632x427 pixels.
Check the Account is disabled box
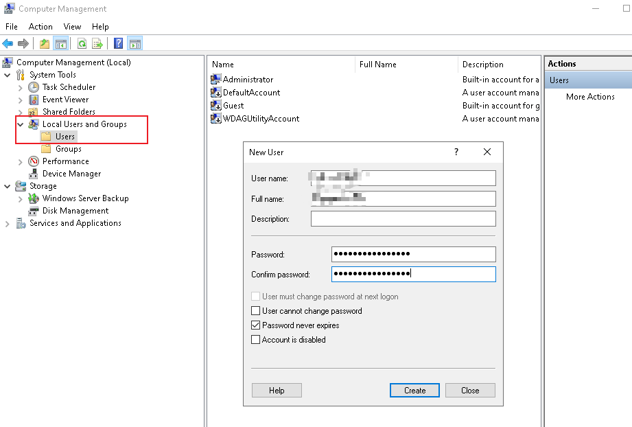pyautogui.click(x=256, y=340)
